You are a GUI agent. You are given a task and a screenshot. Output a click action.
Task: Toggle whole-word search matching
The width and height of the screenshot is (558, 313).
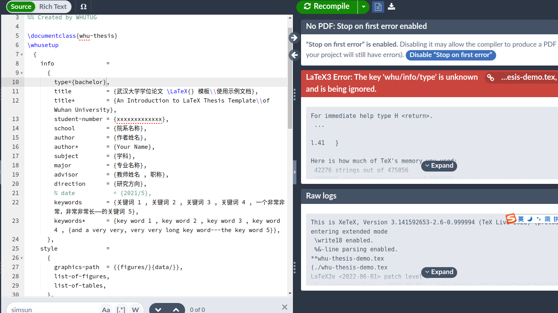click(135, 309)
